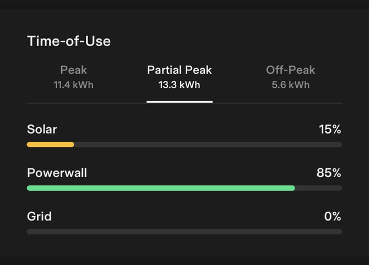Click the divider line under the Off-Peak tab
This screenshot has width=369, height=265.
coord(290,103)
